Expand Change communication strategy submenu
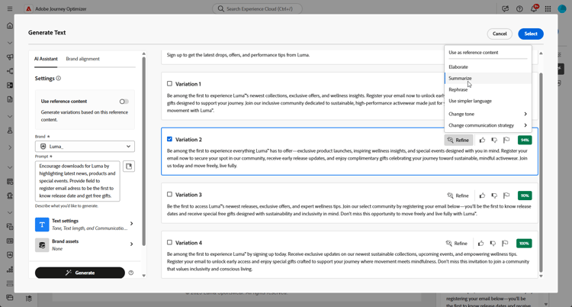 [x=488, y=125]
